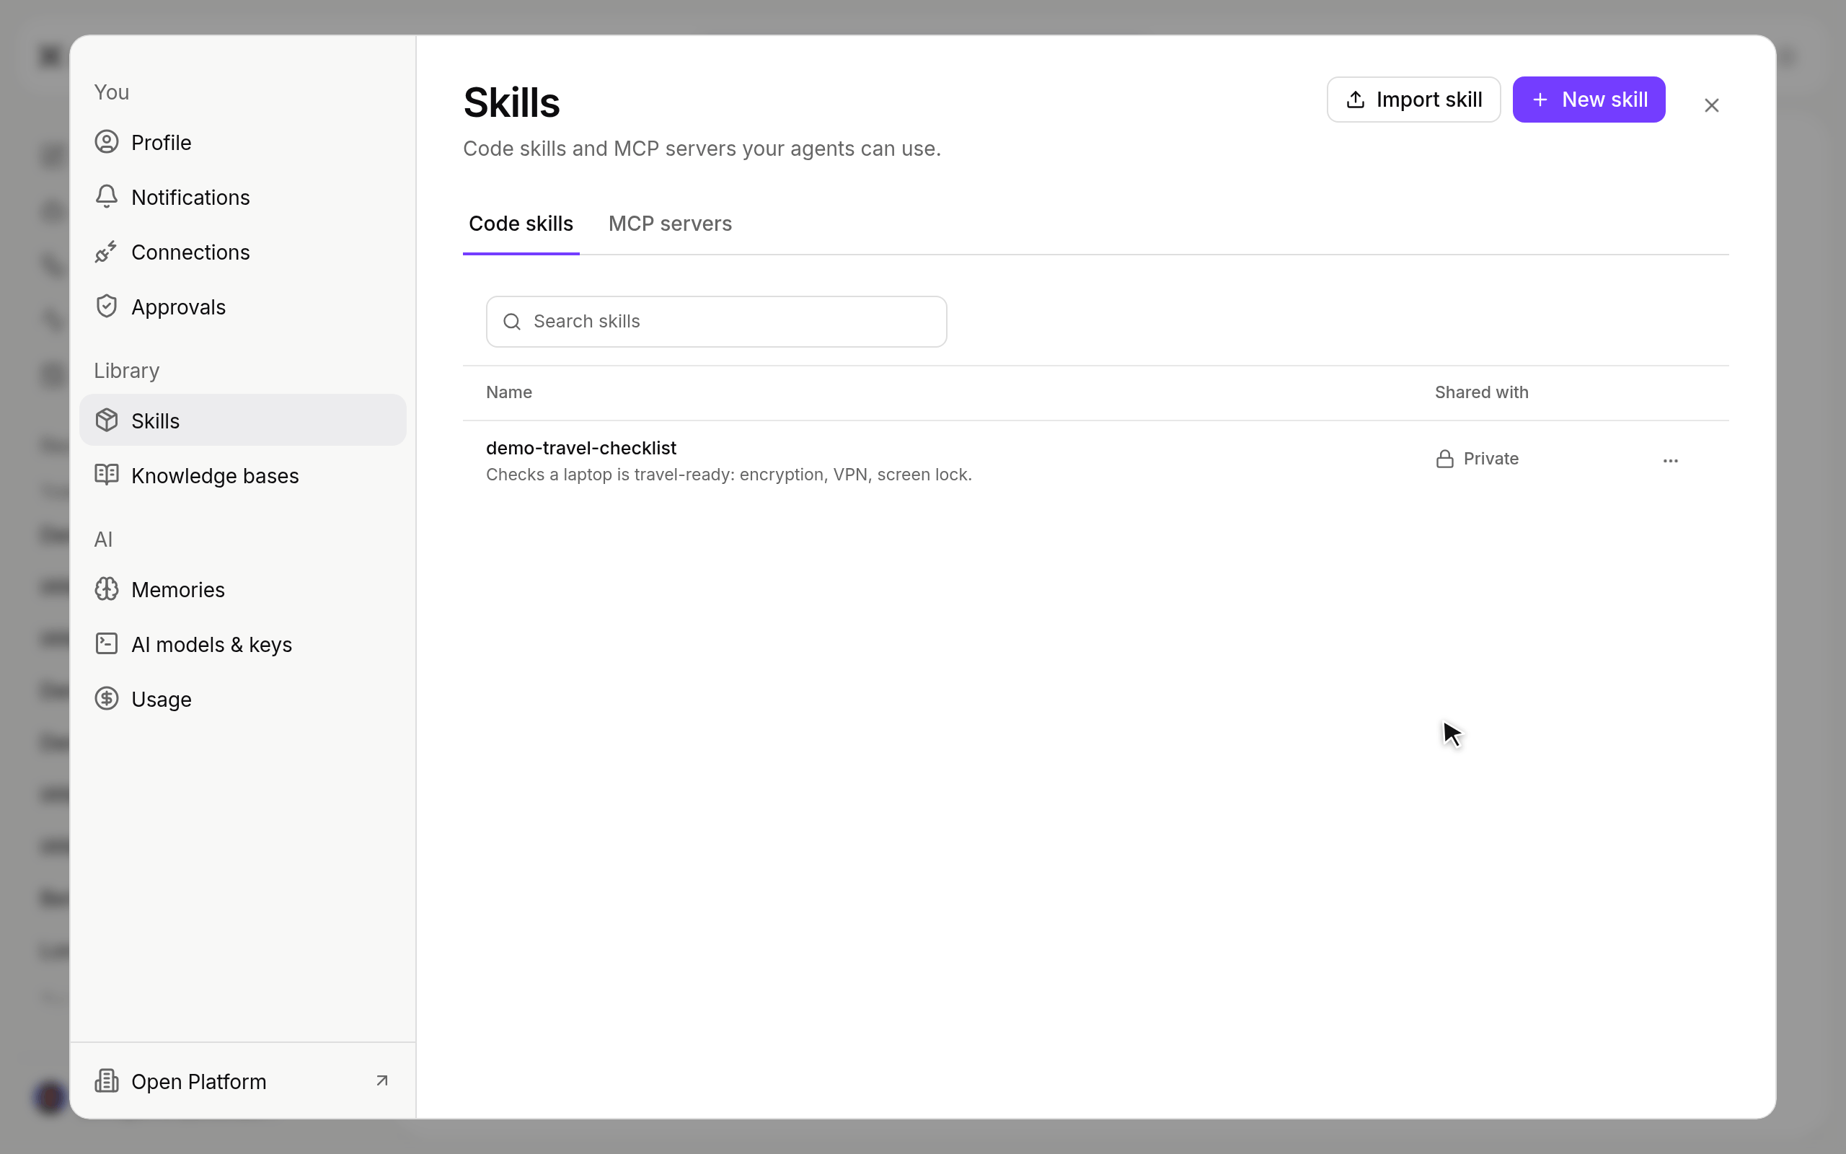Click the AI models terminal icon
This screenshot has height=1154, width=1846.
(x=107, y=644)
